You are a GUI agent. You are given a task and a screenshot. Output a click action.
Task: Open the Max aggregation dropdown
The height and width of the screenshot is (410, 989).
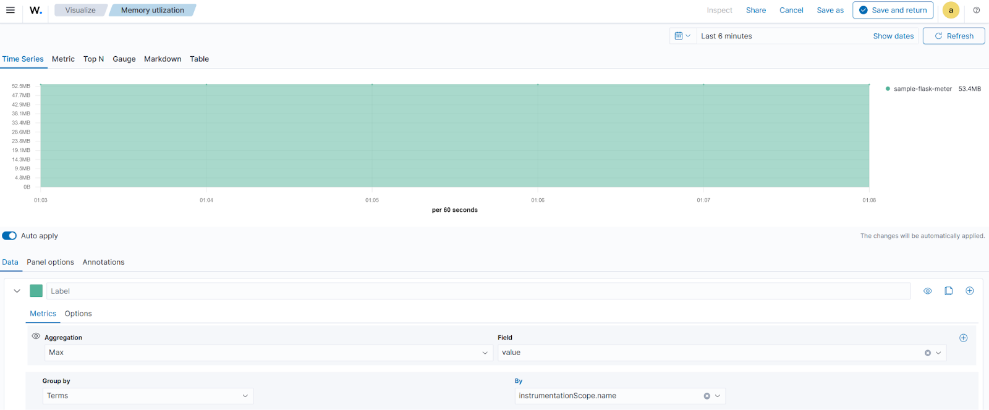[268, 353]
